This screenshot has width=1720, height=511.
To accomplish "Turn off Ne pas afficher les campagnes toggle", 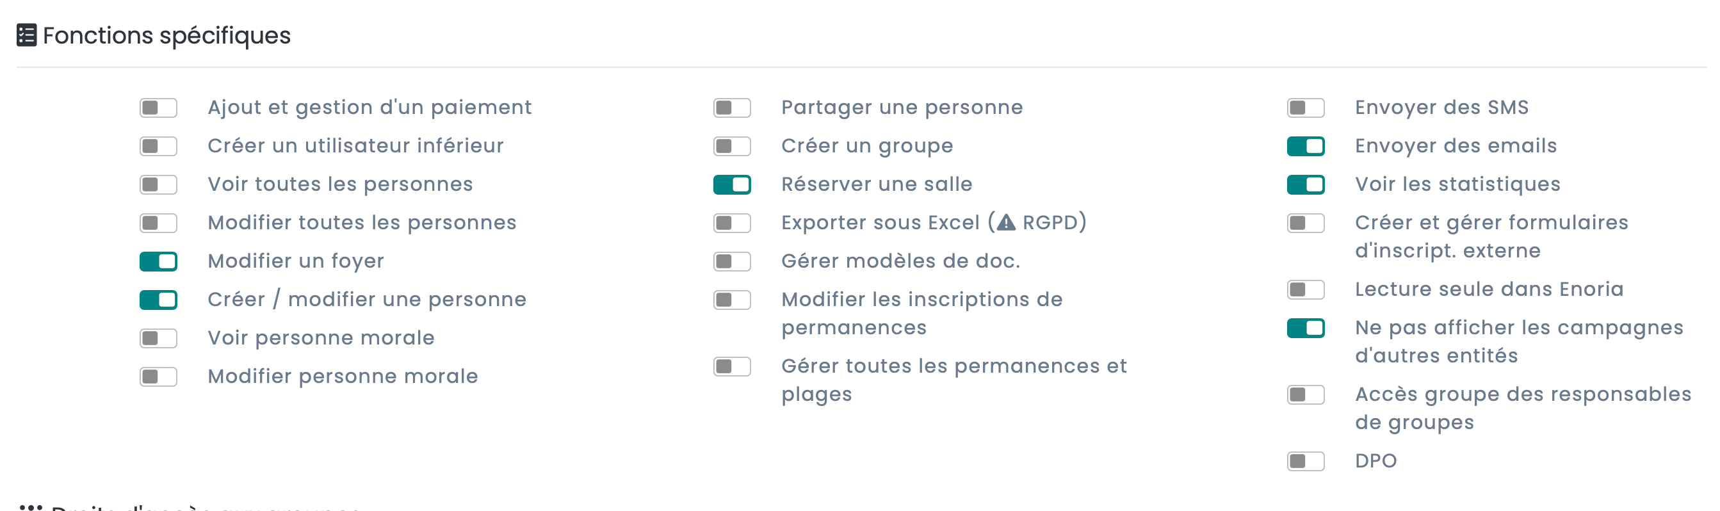I will (x=1305, y=328).
